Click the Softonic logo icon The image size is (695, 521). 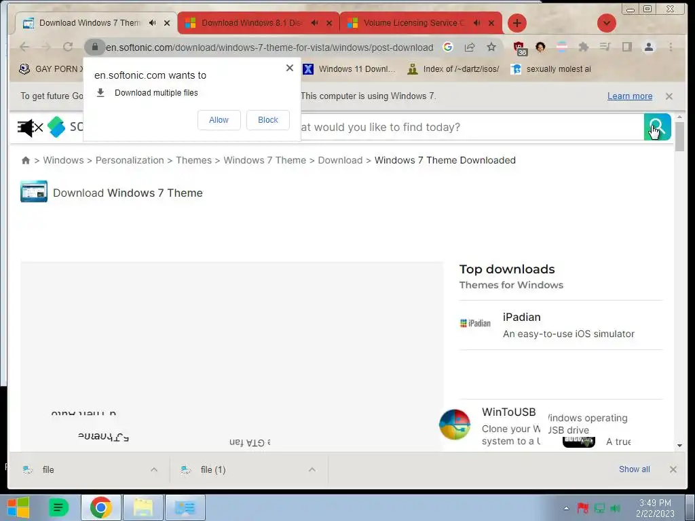click(x=56, y=127)
